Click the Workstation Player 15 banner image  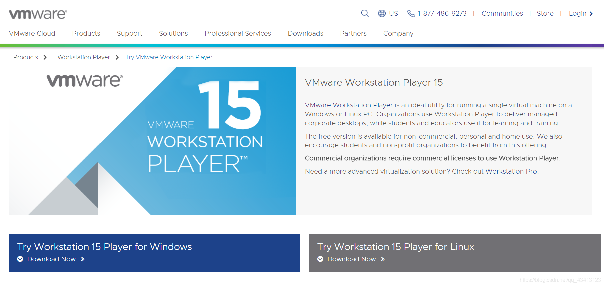pyautogui.click(x=153, y=141)
